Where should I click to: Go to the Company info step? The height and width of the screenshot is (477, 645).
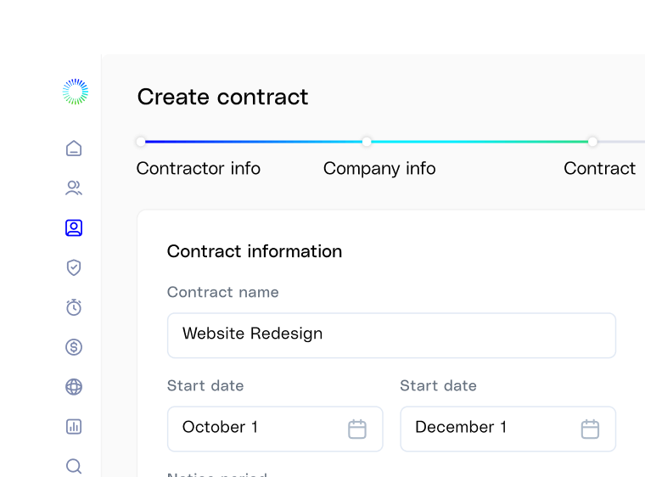(x=379, y=169)
